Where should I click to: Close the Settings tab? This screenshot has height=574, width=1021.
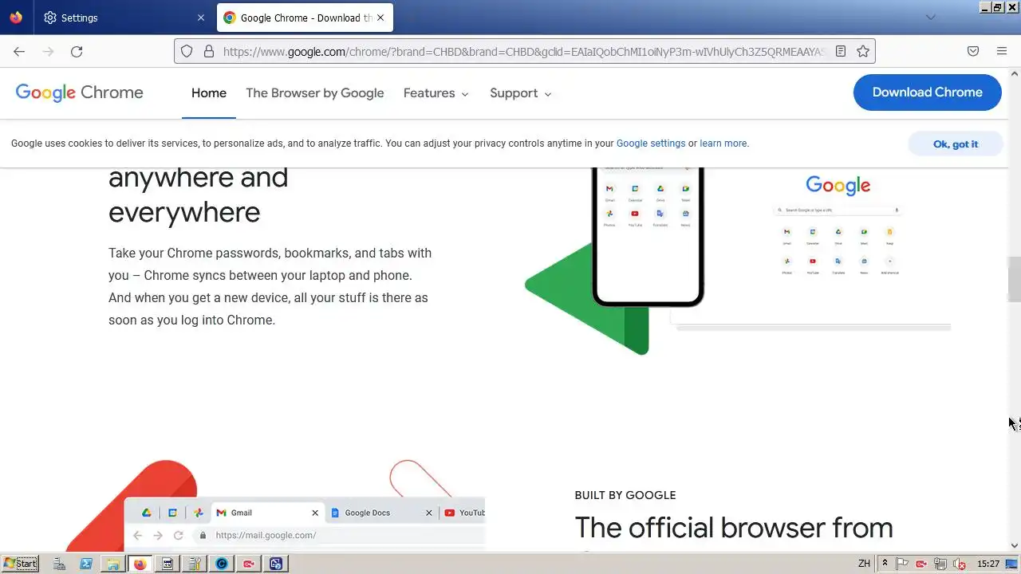pyautogui.click(x=201, y=18)
